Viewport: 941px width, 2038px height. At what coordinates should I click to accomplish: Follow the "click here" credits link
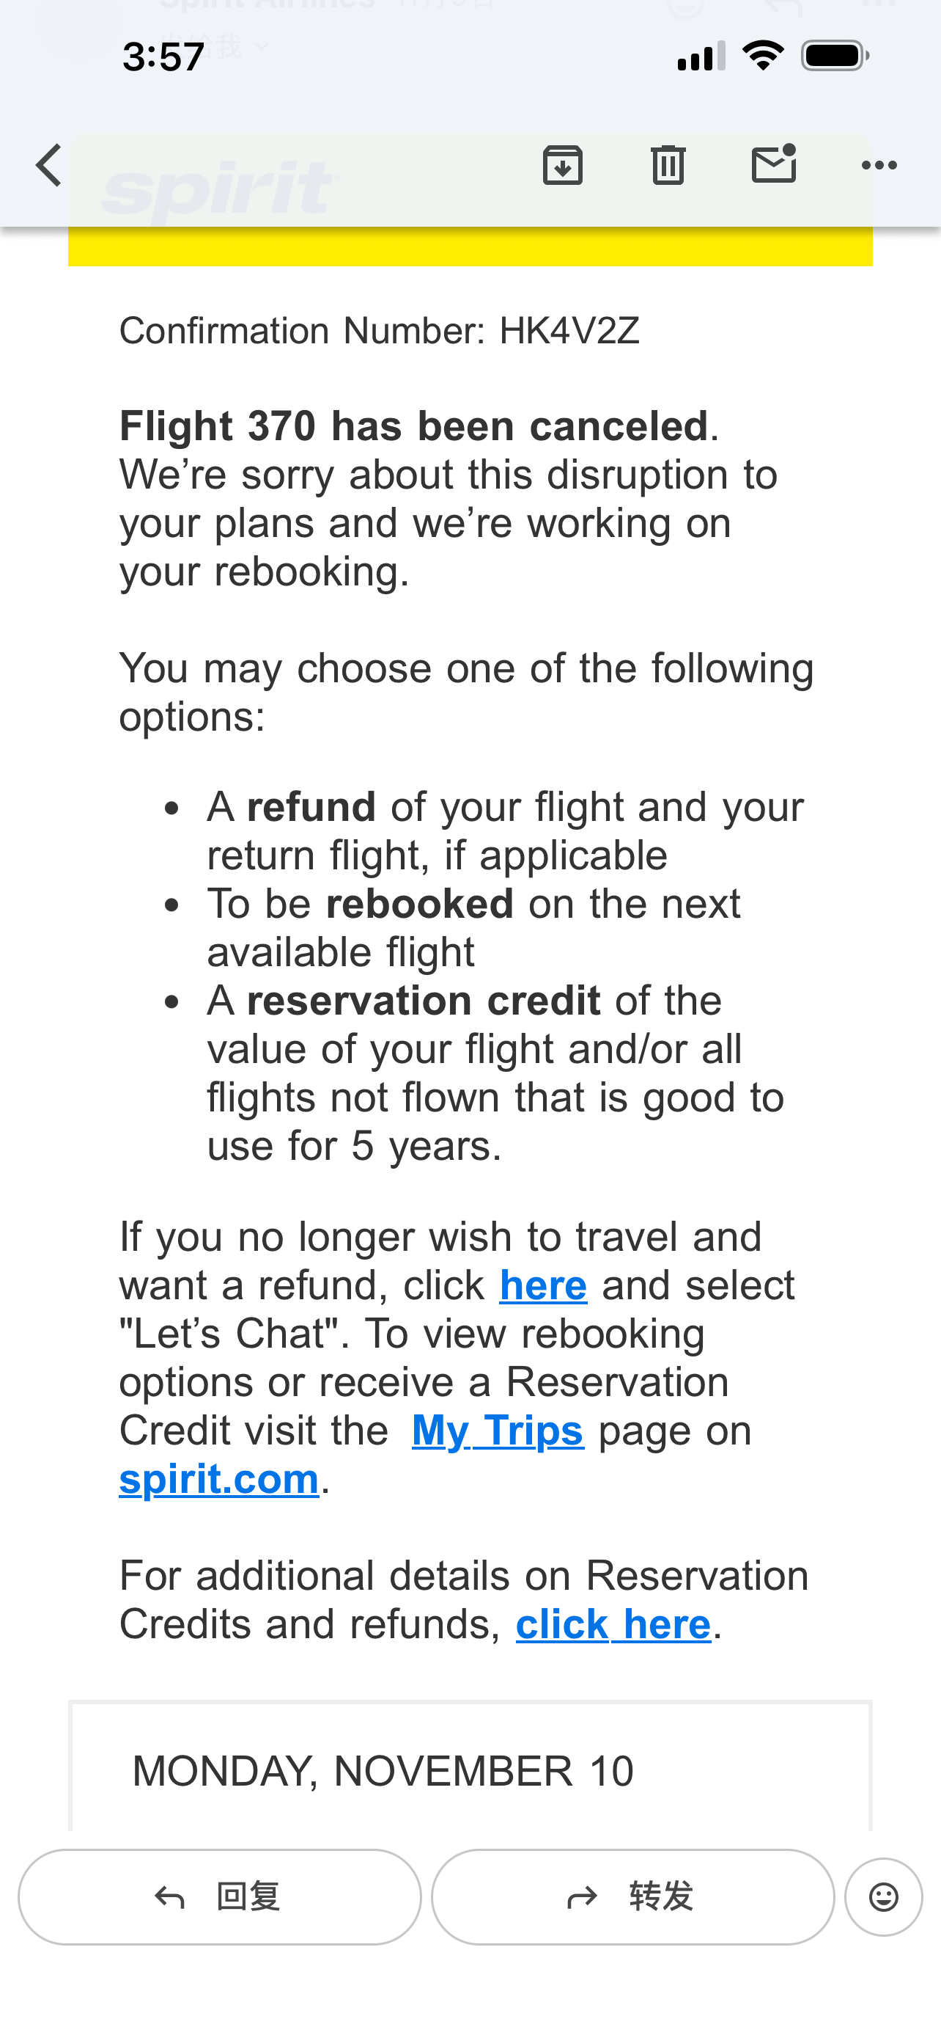pos(613,1625)
